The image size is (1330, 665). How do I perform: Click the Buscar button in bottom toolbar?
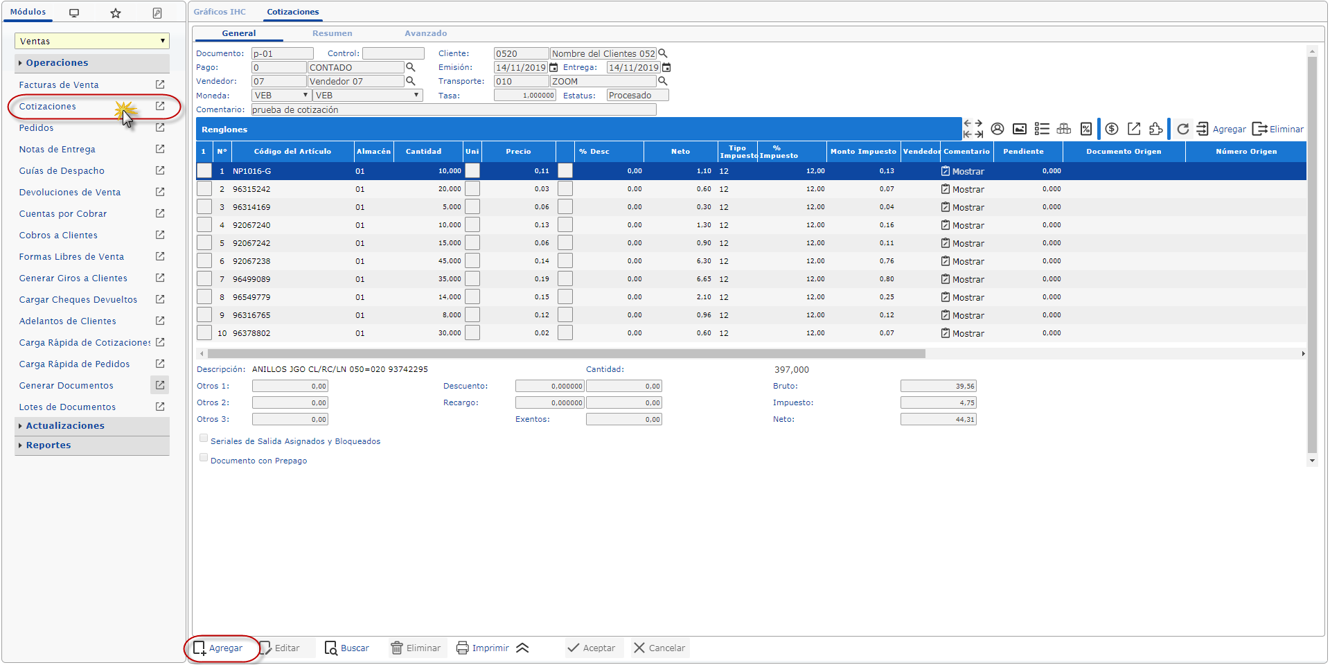pyautogui.click(x=347, y=648)
